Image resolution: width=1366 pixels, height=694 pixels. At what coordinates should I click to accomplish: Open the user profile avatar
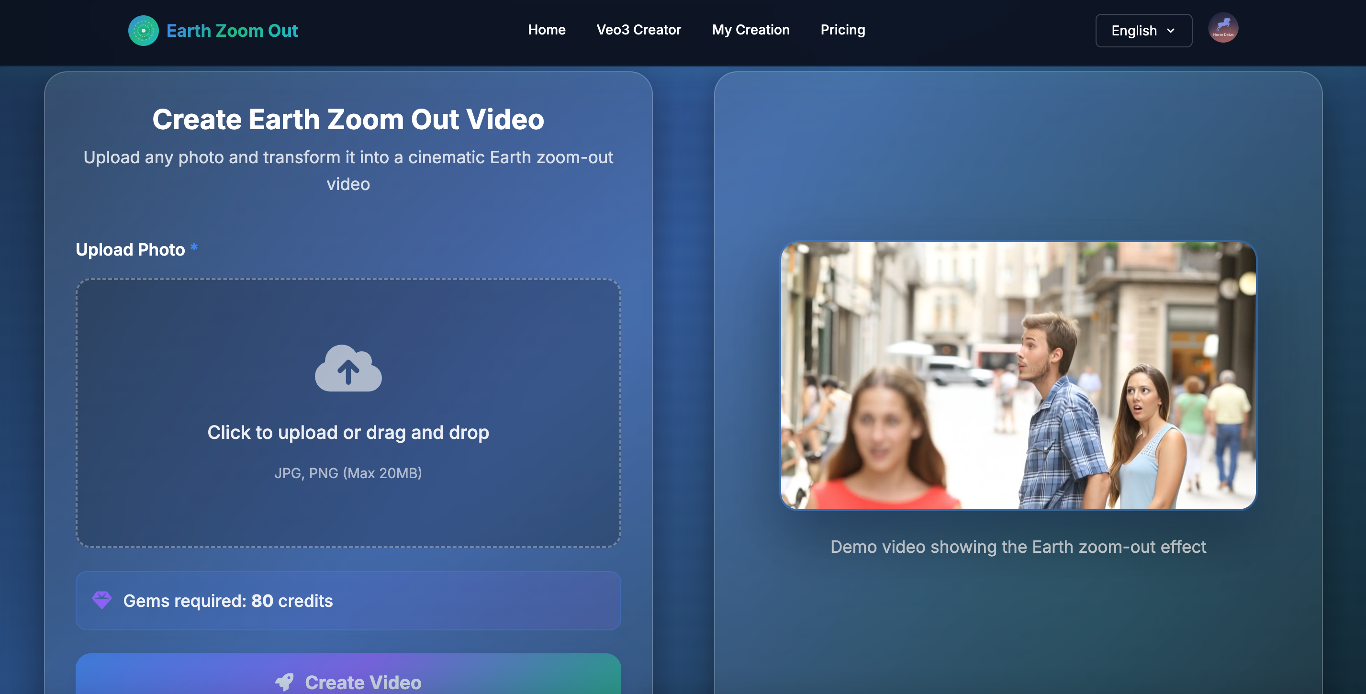tap(1223, 28)
